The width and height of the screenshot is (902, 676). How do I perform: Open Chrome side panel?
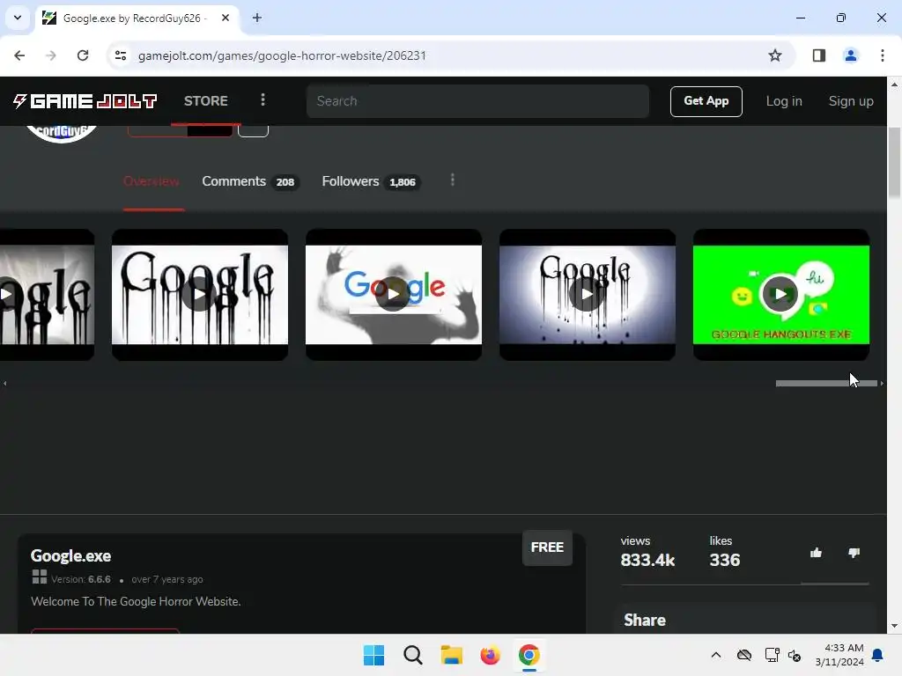tap(818, 55)
